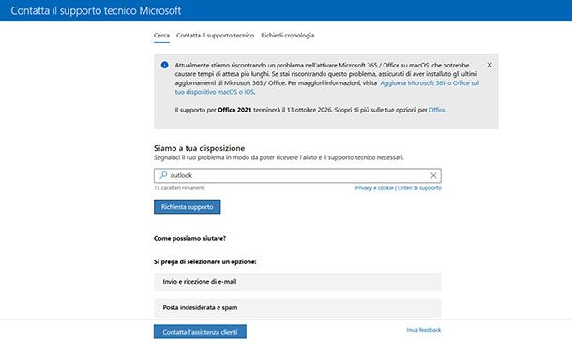
Task: Click into the outlook search field
Action: point(297,175)
